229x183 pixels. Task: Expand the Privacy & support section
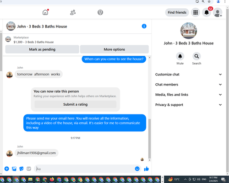click(x=189, y=105)
